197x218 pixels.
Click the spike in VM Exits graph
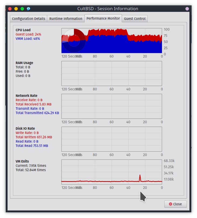140,178
